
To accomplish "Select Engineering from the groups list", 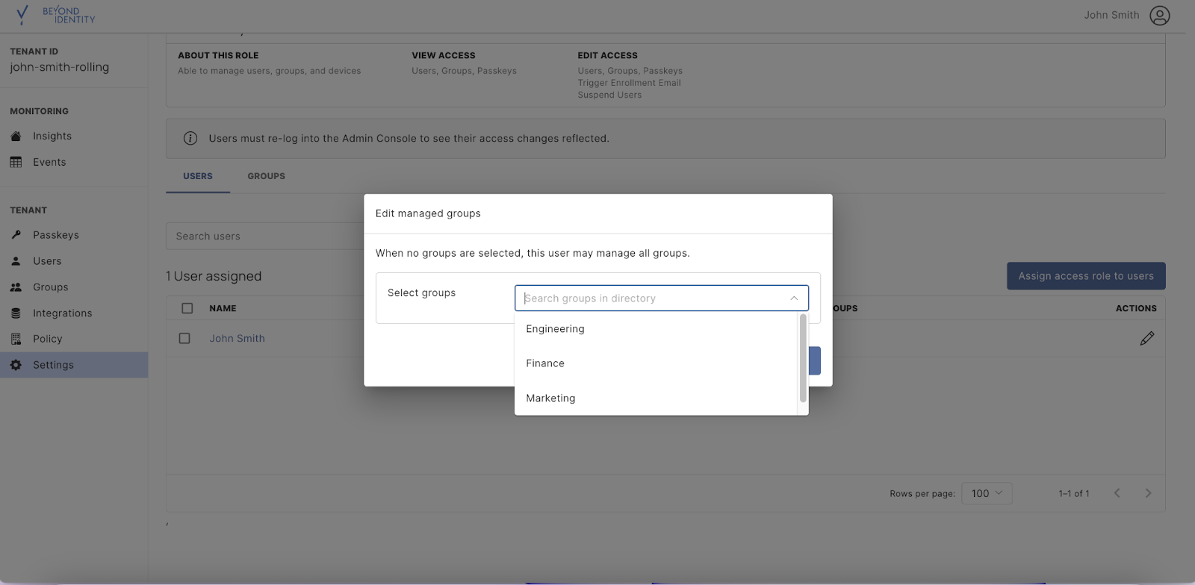I will click(555, 329).
